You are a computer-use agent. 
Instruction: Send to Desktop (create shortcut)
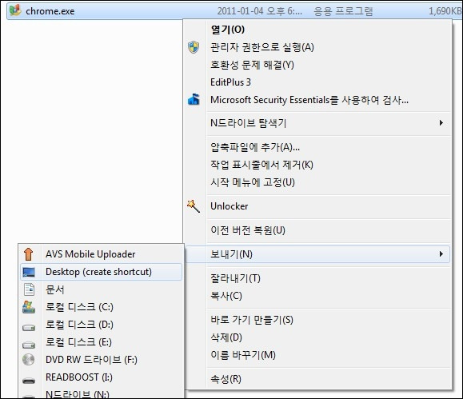(101, 272)
